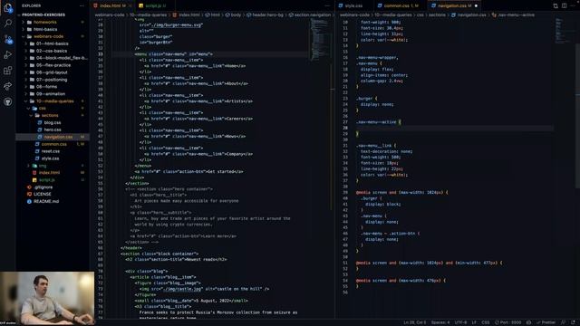Open blog.css in the explorer
Screen dimensions: 580x326
[x=53, y=122]
